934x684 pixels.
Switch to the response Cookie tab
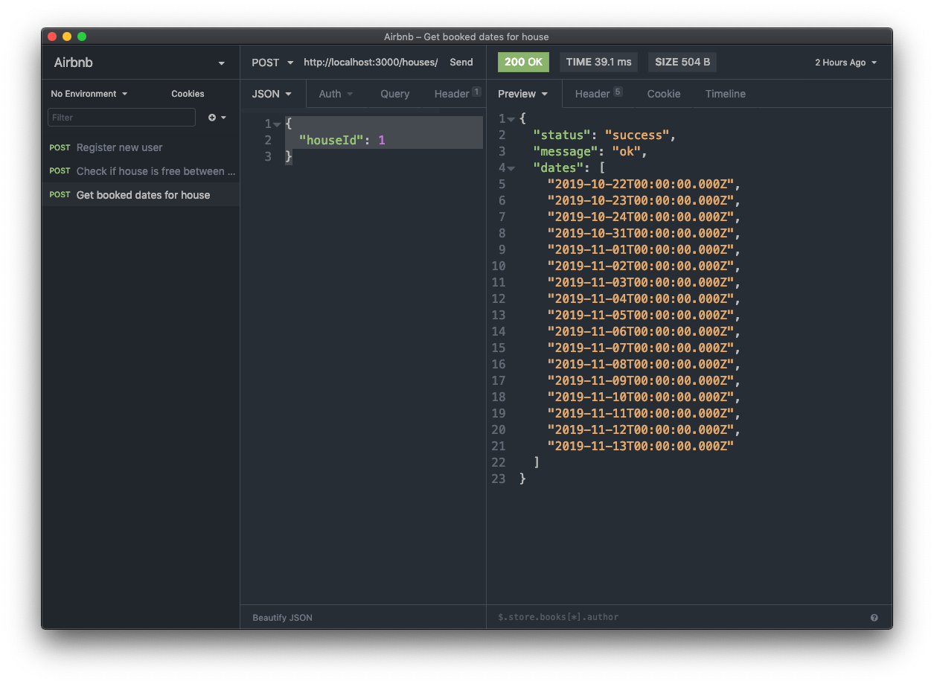[663, 94]
